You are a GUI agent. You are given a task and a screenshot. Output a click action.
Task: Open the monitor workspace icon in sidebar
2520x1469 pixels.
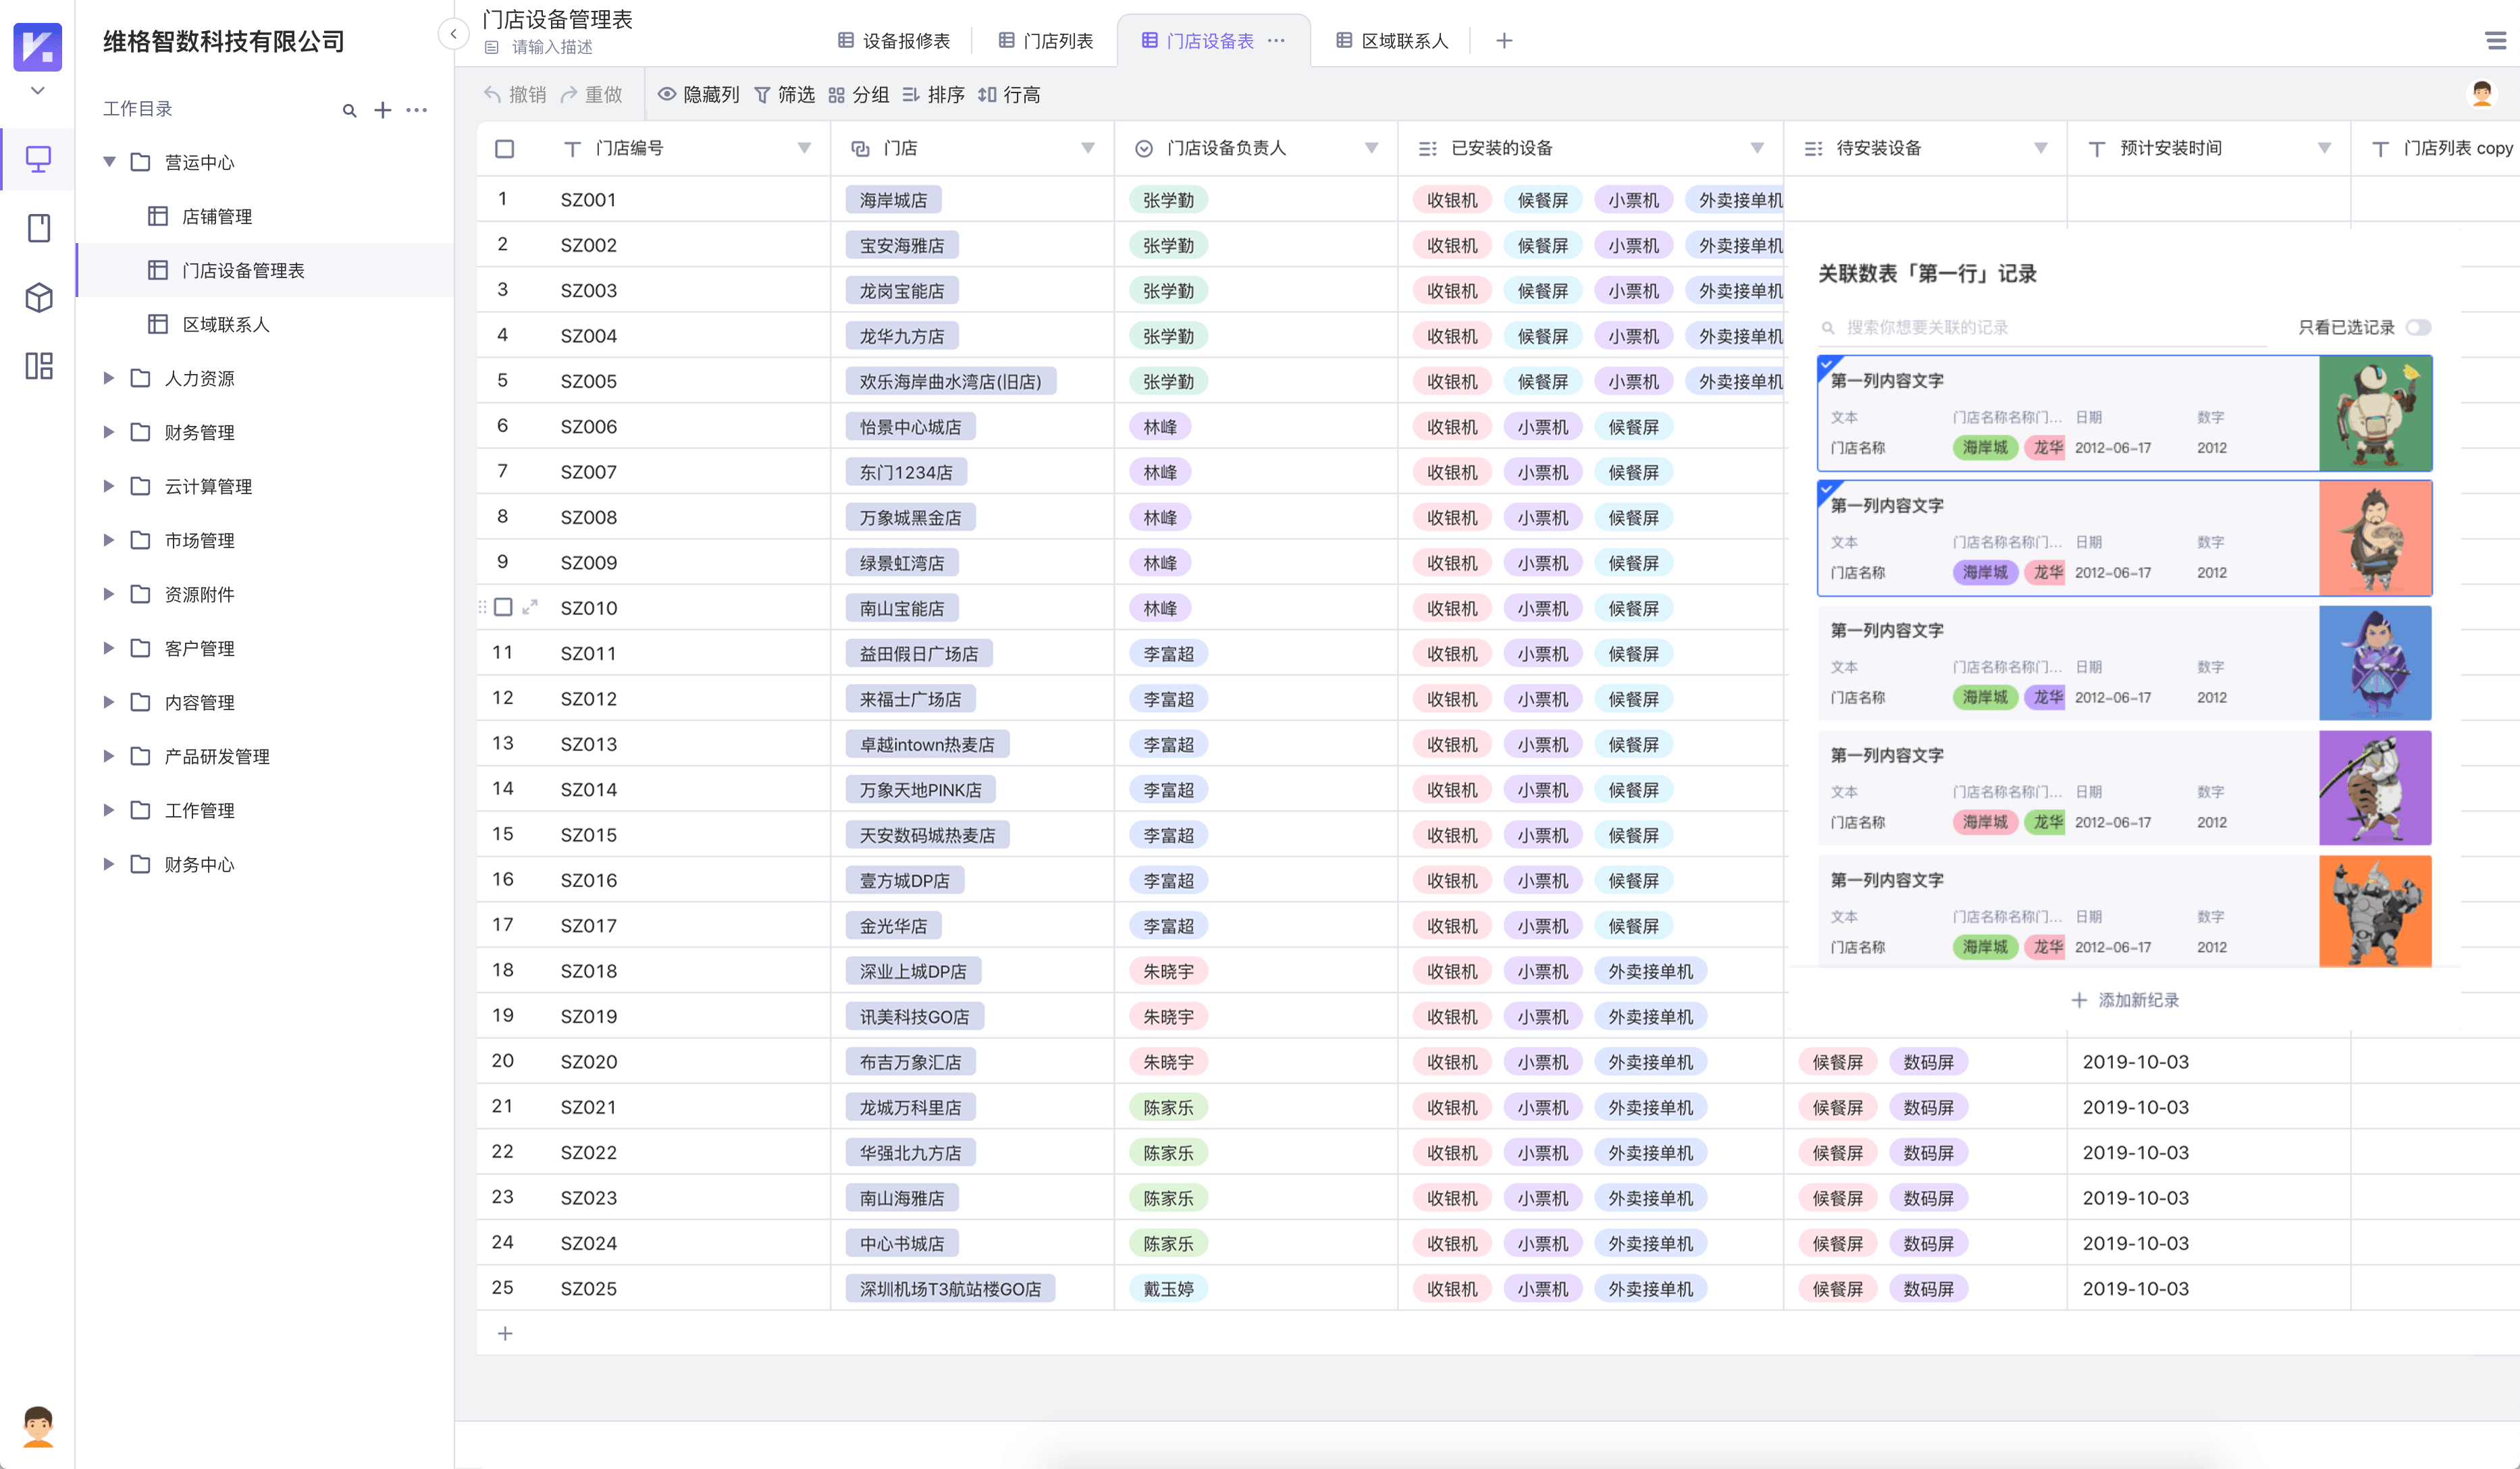coord(38,159)
